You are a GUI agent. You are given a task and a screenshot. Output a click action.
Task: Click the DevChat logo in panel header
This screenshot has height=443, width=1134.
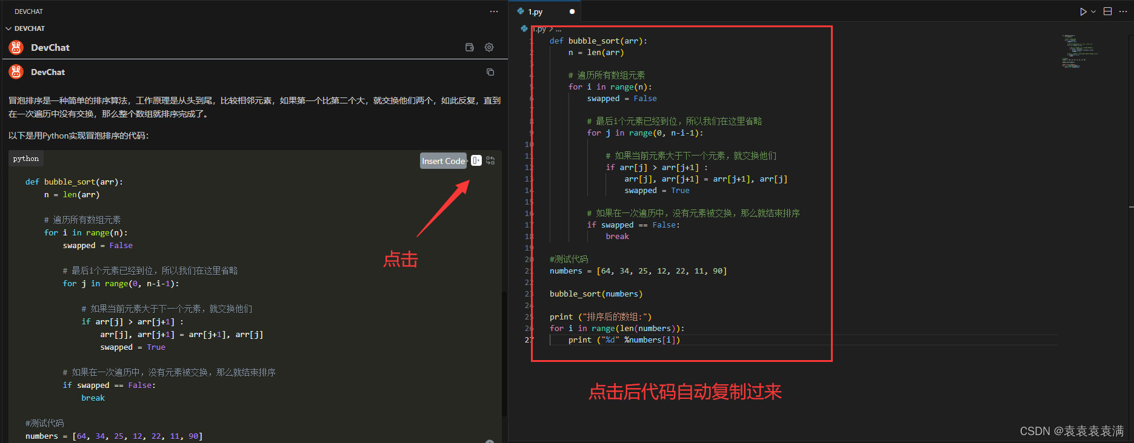[x=16, y=47]
